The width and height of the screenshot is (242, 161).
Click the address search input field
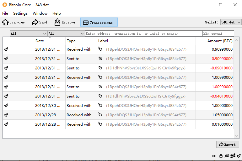tap(144, 33)
